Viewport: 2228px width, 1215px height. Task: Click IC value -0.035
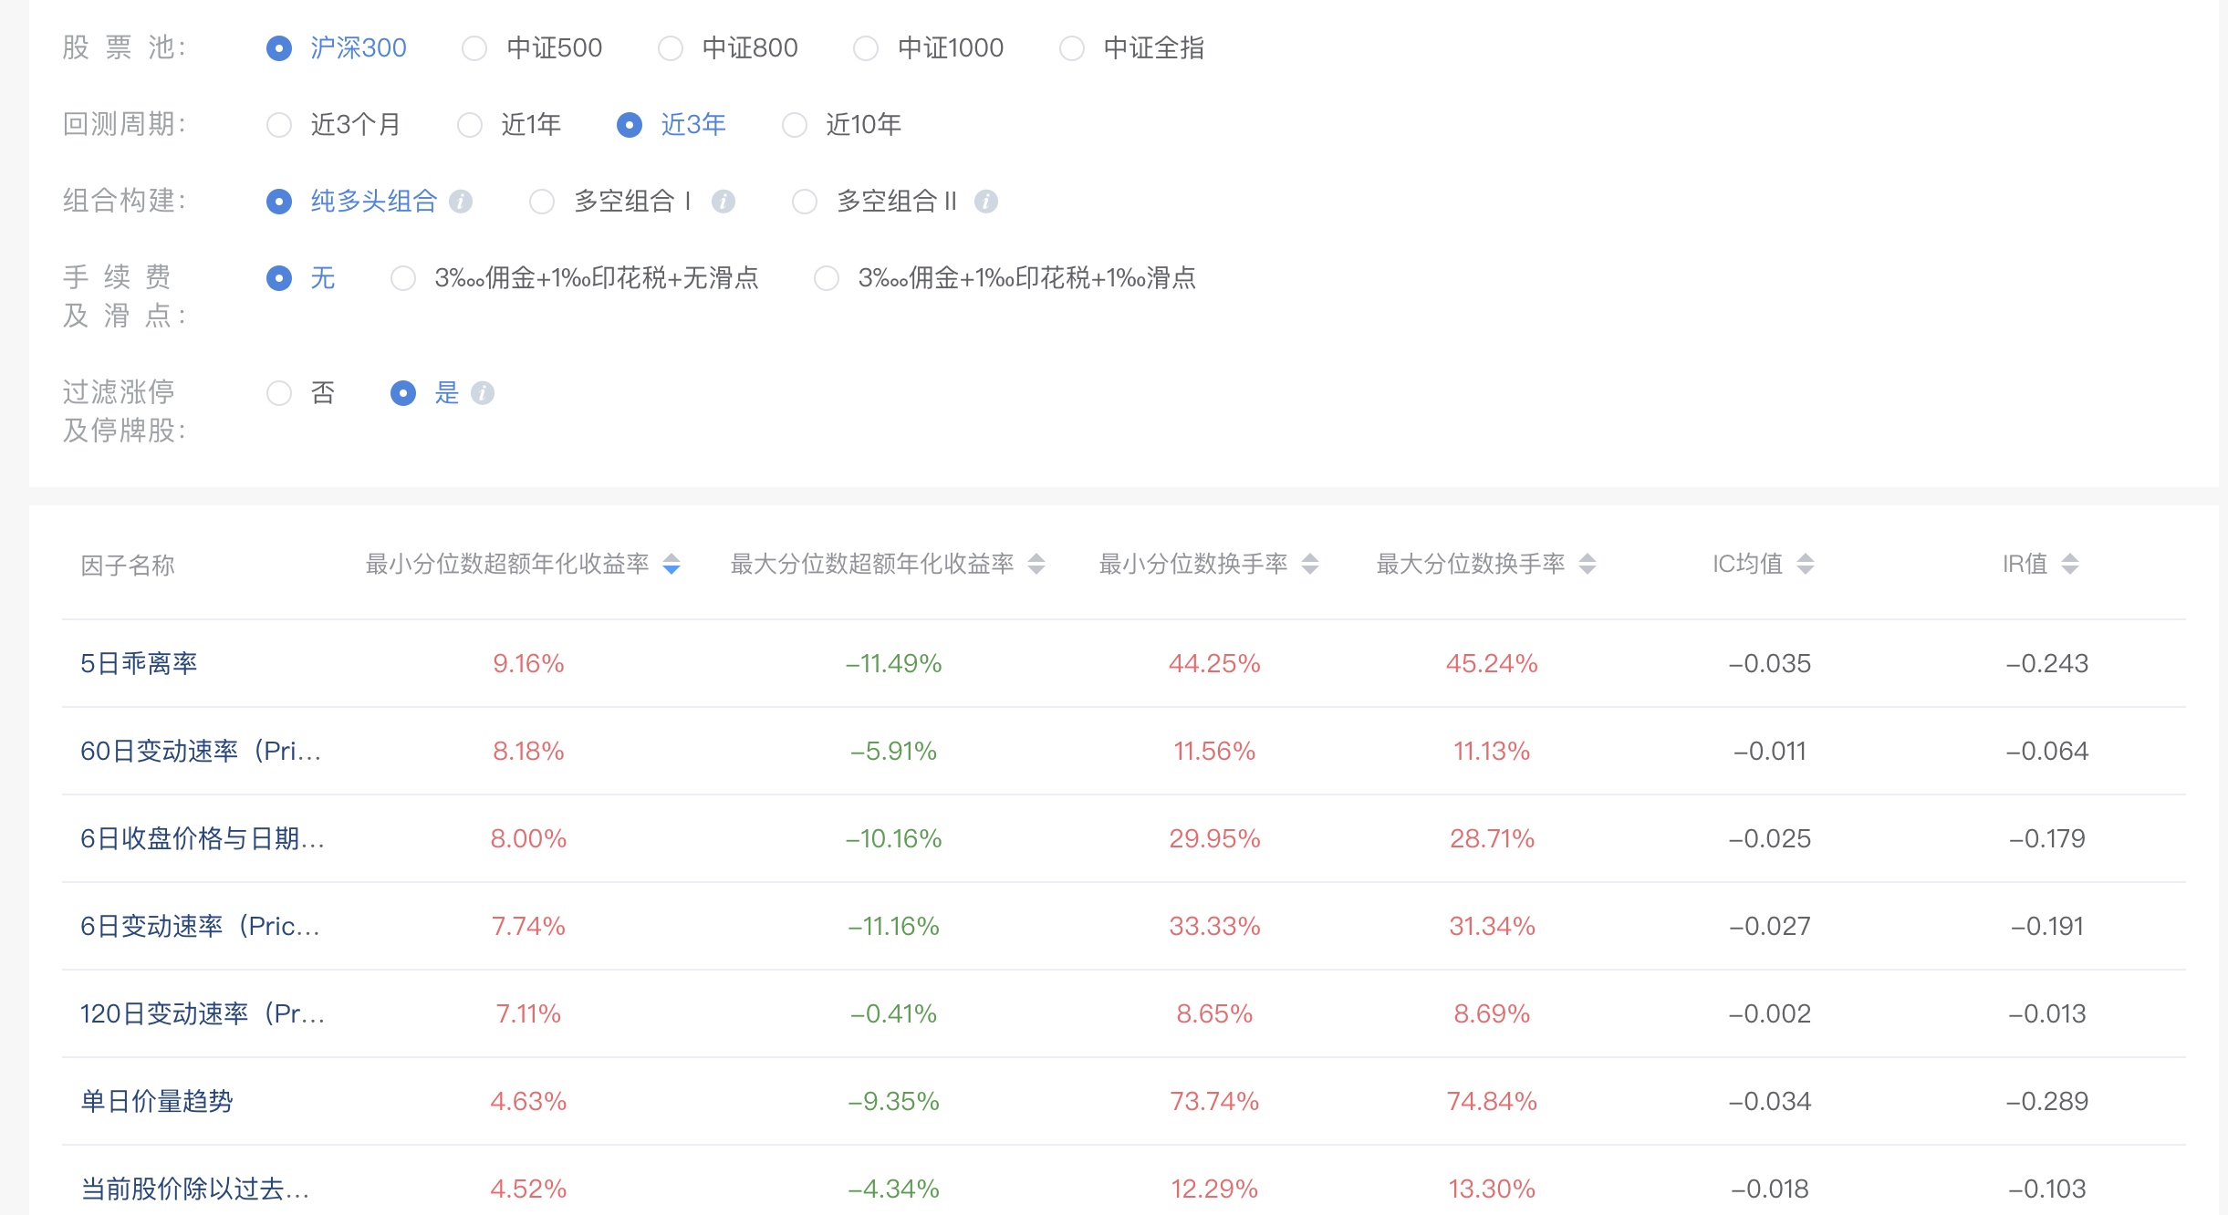(x=1769, y=663)
